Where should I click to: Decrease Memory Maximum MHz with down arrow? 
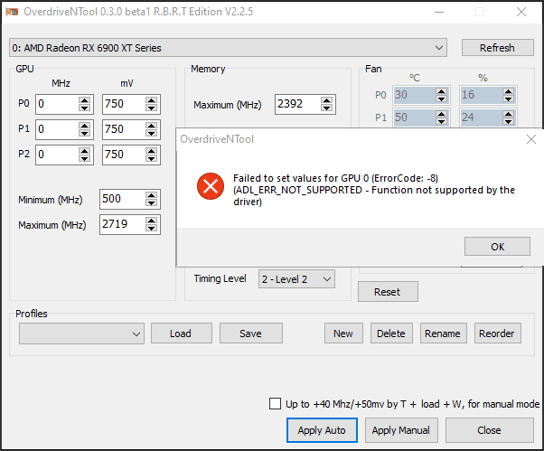(326, 108)
